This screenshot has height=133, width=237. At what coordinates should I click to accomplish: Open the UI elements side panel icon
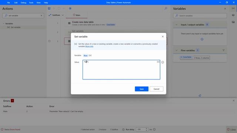233,15
